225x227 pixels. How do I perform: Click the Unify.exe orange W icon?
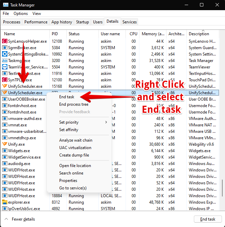tap(5, 144)
